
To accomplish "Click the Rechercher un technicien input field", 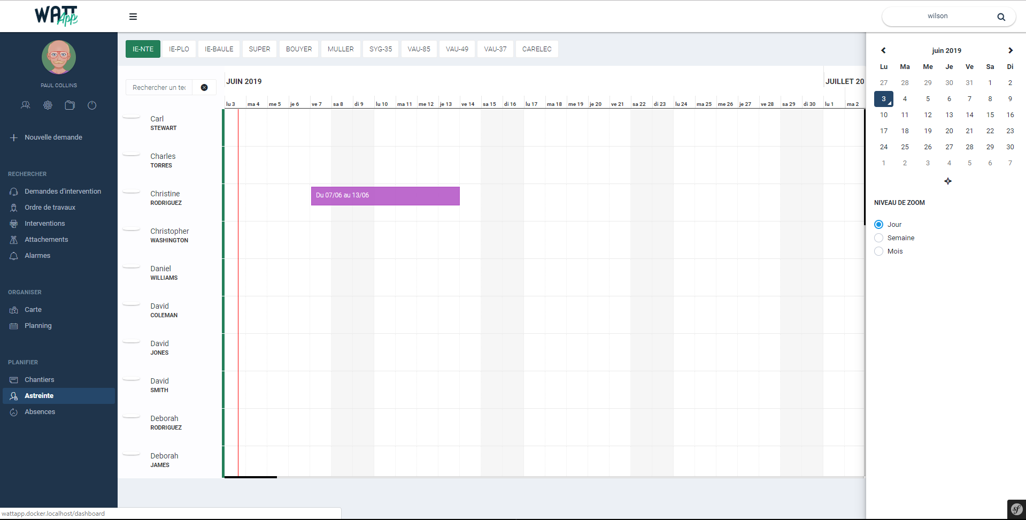I will tap(159, 88).
